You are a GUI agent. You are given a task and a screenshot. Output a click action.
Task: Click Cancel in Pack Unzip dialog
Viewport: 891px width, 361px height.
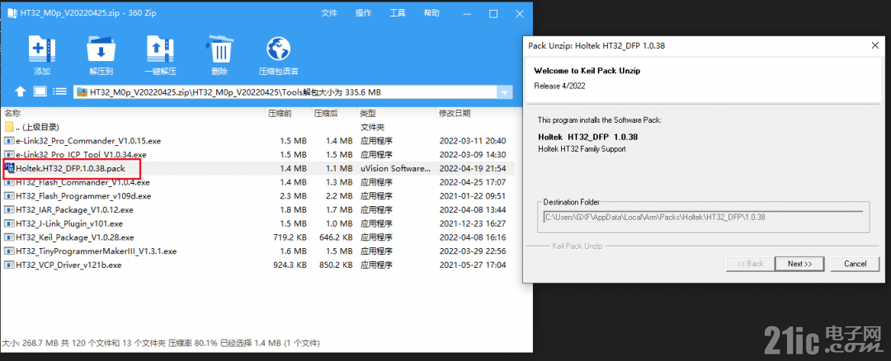[855, 264]
